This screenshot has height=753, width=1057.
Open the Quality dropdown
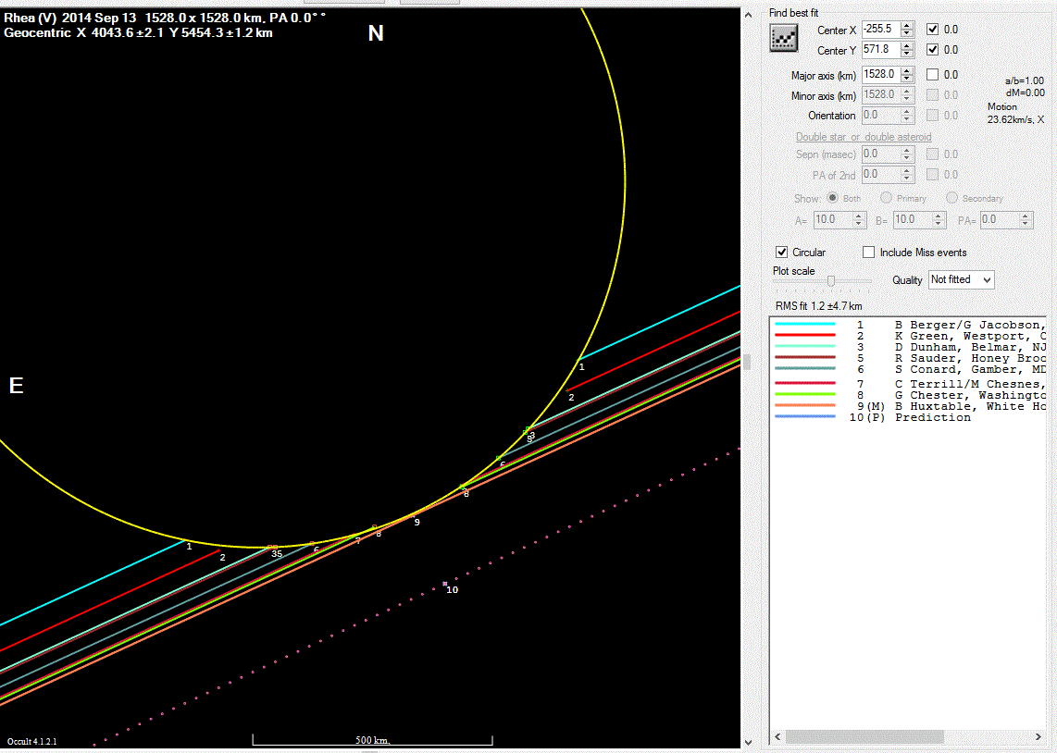[x=962, y=279]
